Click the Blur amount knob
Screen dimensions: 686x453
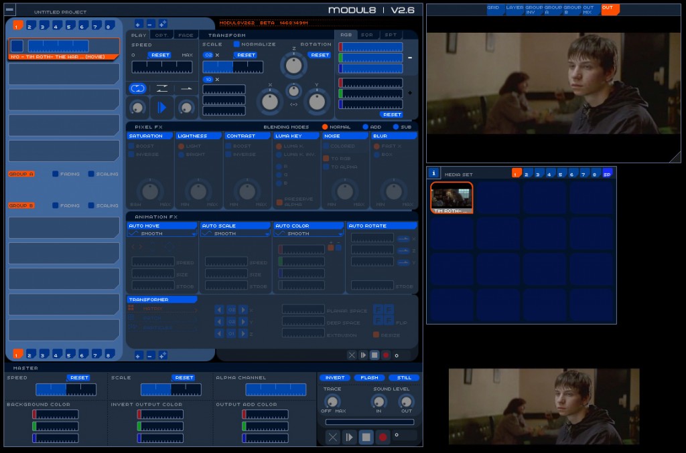click(393, 191)
